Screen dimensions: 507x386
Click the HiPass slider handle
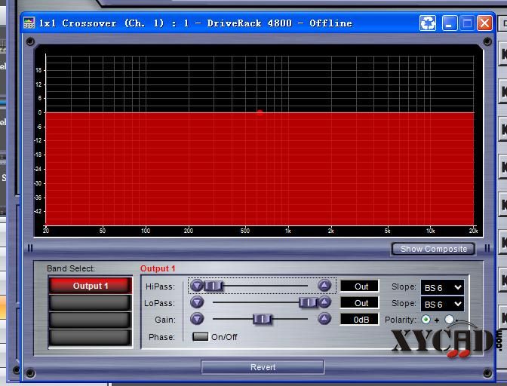[214, 286]
